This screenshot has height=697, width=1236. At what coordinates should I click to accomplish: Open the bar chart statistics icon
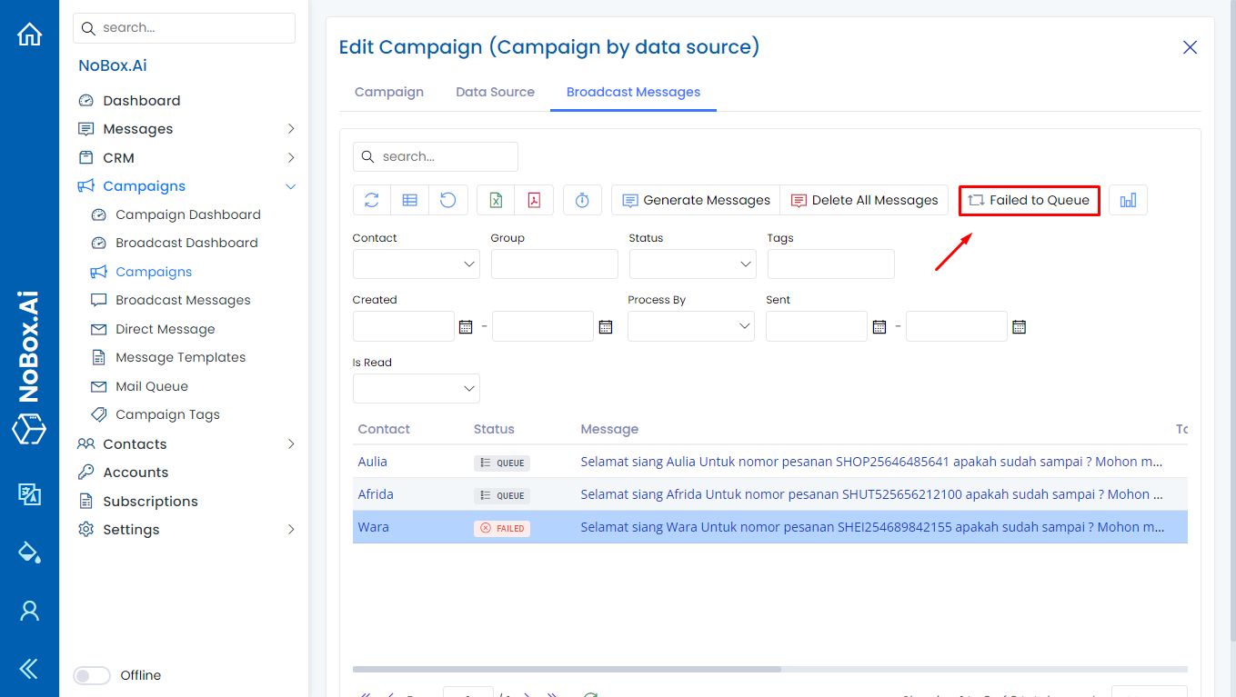pyautogui.click(x=1128, y=200)
